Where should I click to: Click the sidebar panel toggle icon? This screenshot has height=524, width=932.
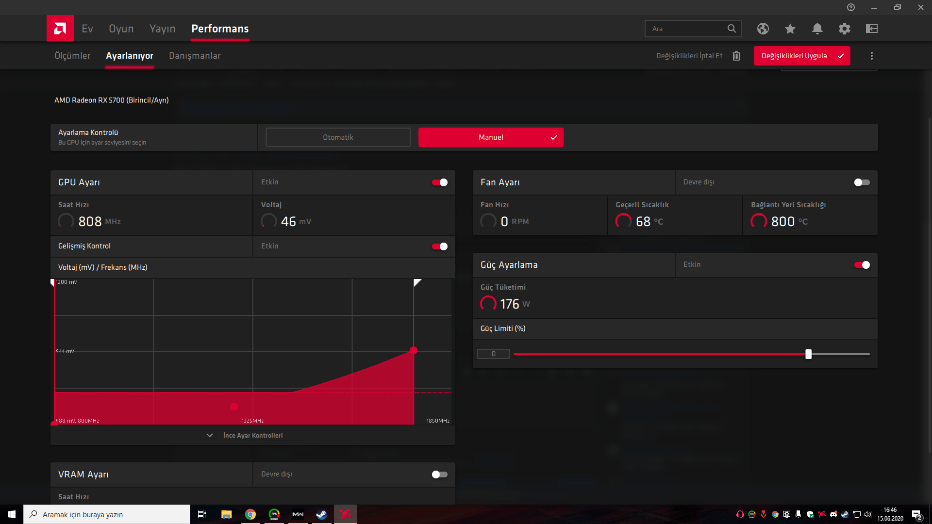point(871,29)
